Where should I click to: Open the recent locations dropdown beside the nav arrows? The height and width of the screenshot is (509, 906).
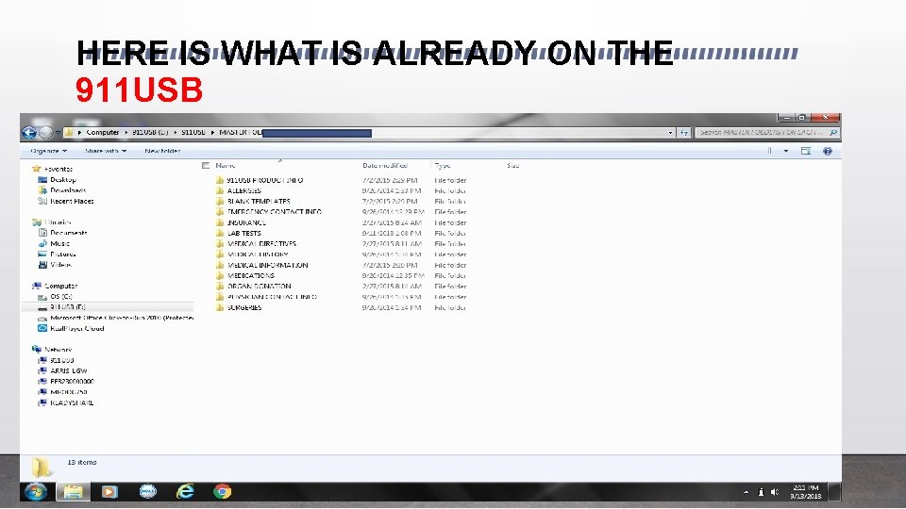[58, 133]
